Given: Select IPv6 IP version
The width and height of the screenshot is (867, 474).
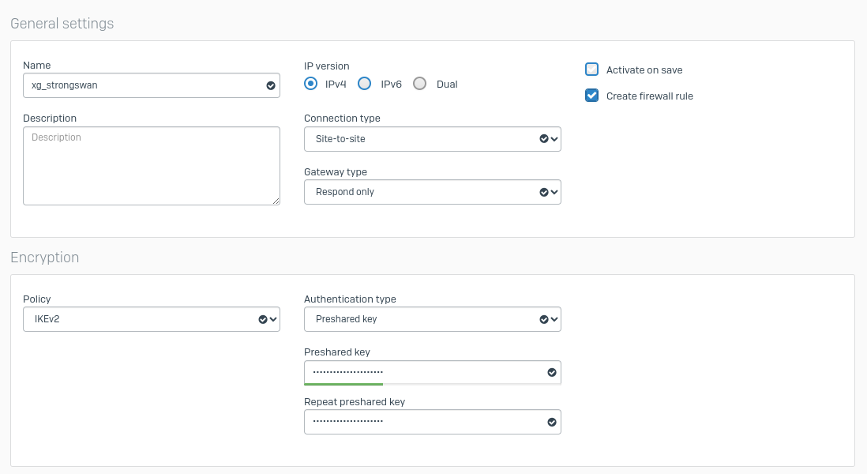Looking at the screenshot, I should click(x=365, y=84).
